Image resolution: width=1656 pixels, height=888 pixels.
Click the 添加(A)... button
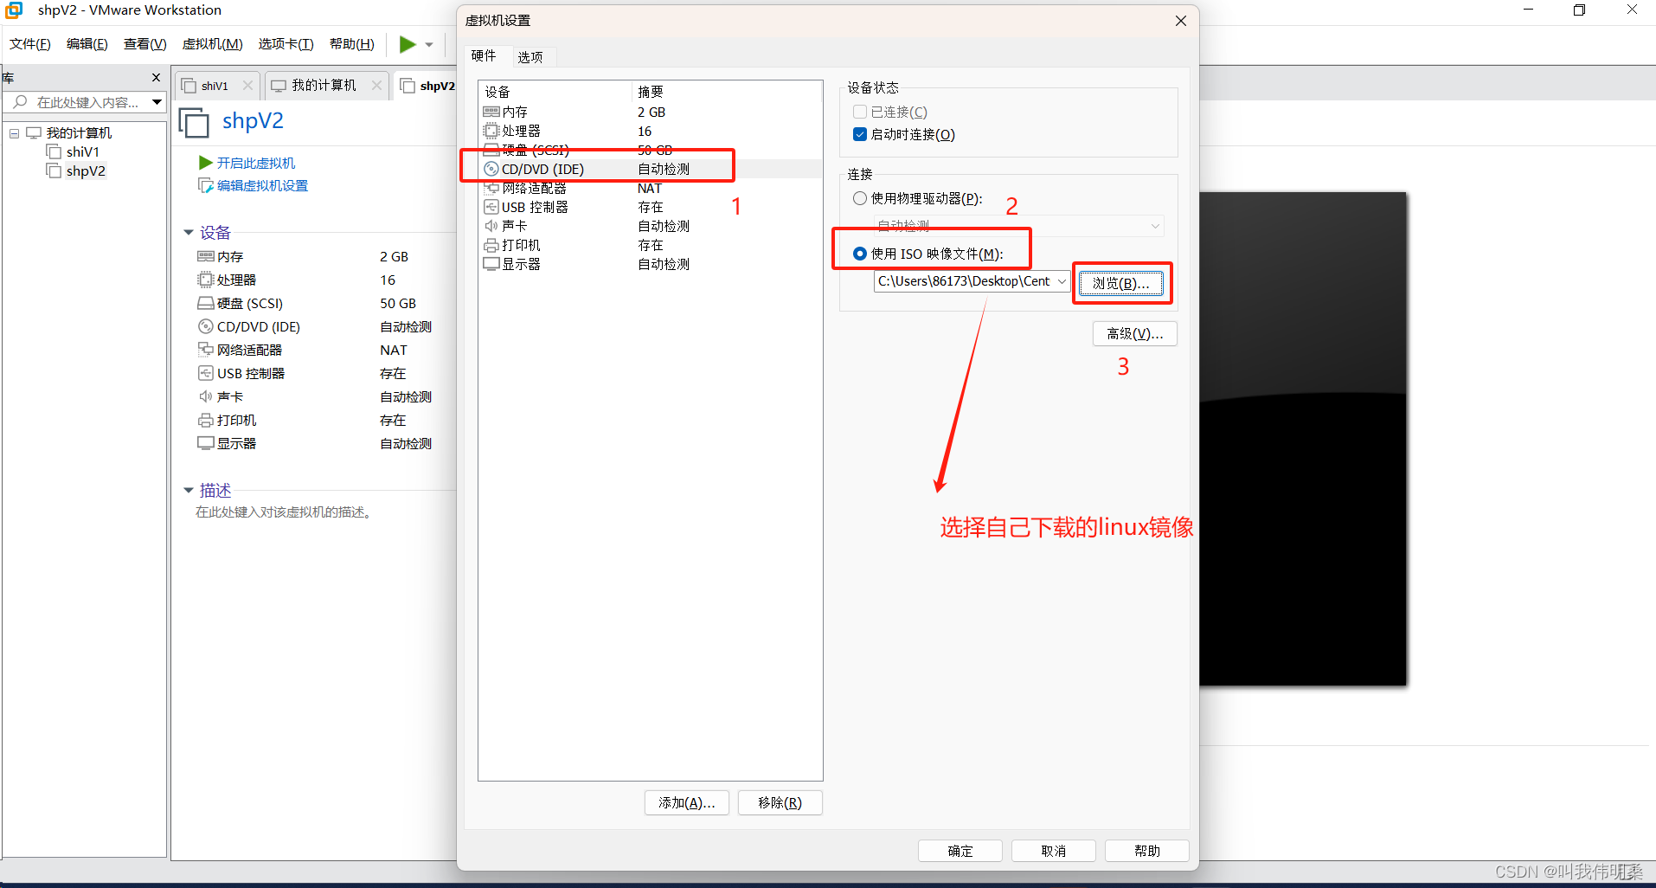[x=687, y=802]
